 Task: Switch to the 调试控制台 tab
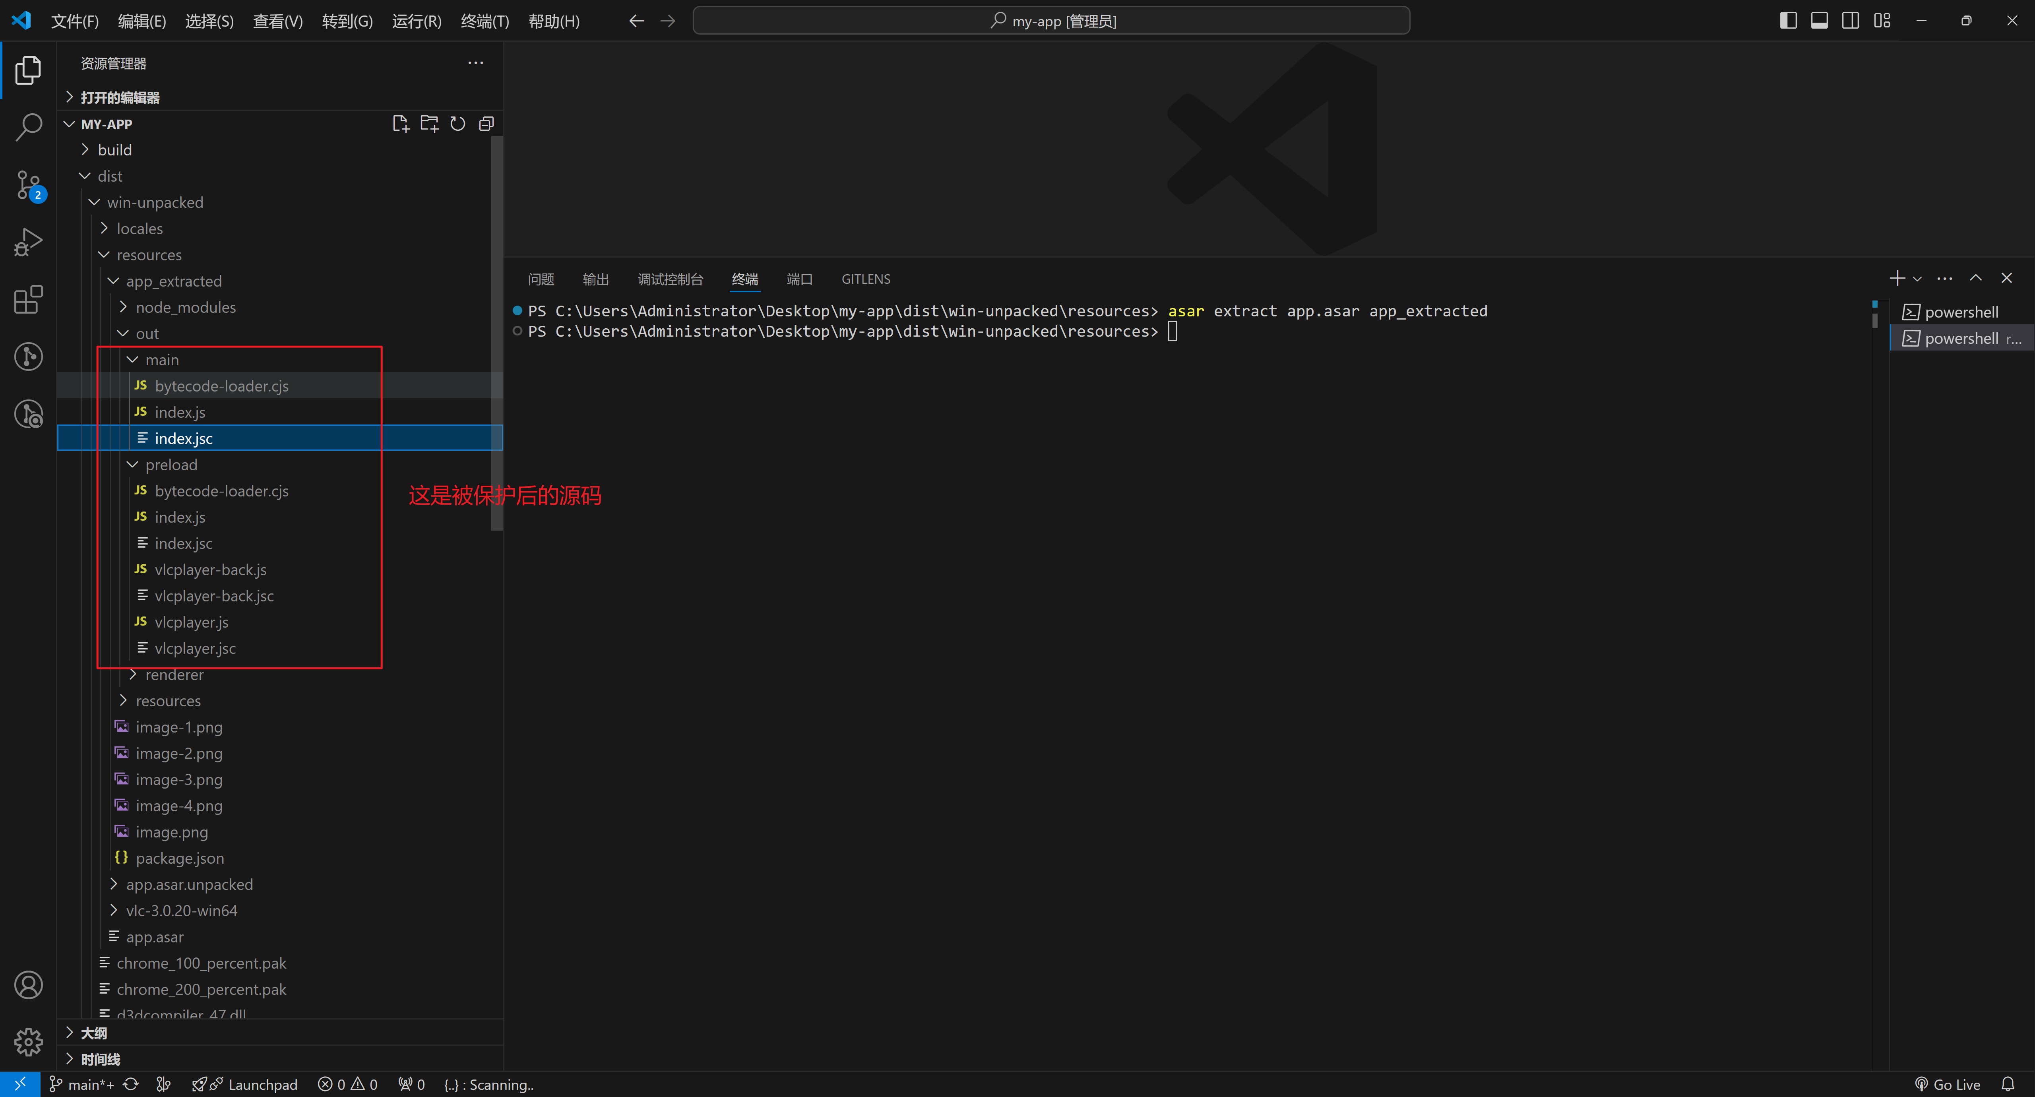tap(670, 279)
